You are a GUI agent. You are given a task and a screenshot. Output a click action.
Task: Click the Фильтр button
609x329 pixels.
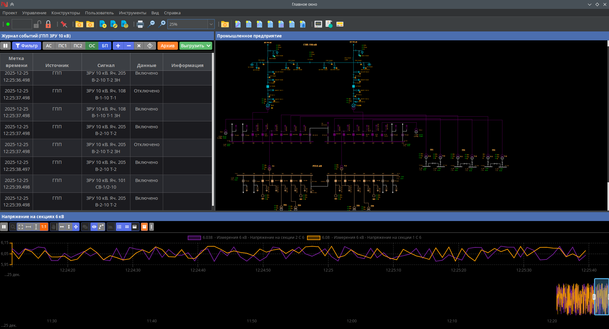tap(26, 46)
